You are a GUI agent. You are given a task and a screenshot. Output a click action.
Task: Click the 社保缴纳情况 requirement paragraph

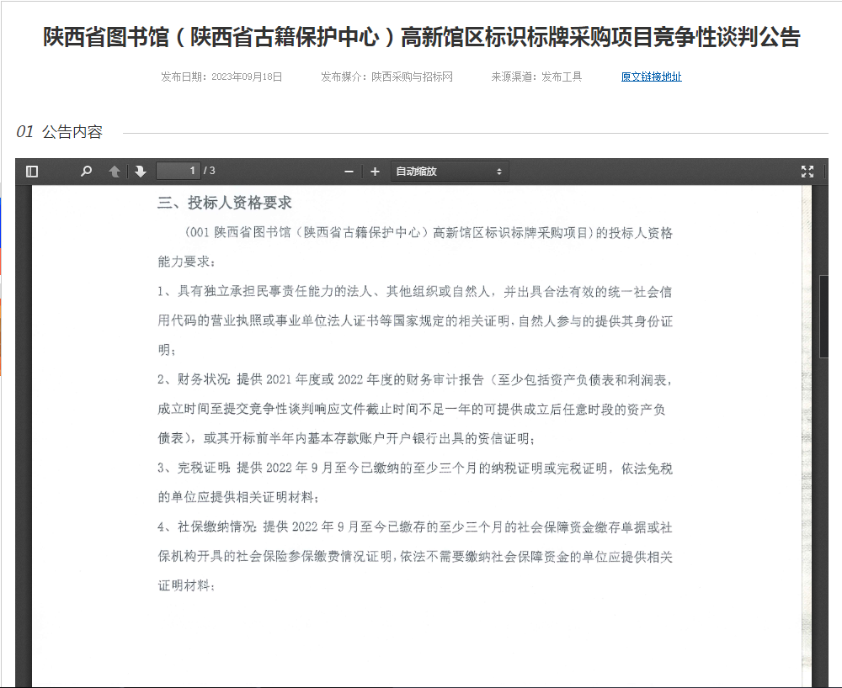[414, 555]
